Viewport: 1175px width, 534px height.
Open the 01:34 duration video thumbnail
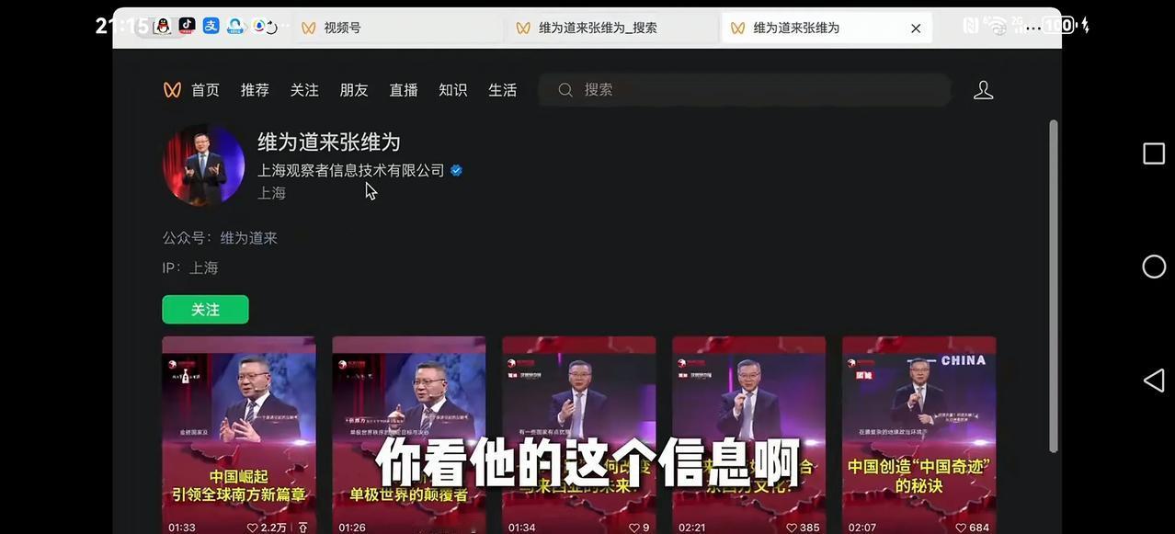(x=579, y=435)
